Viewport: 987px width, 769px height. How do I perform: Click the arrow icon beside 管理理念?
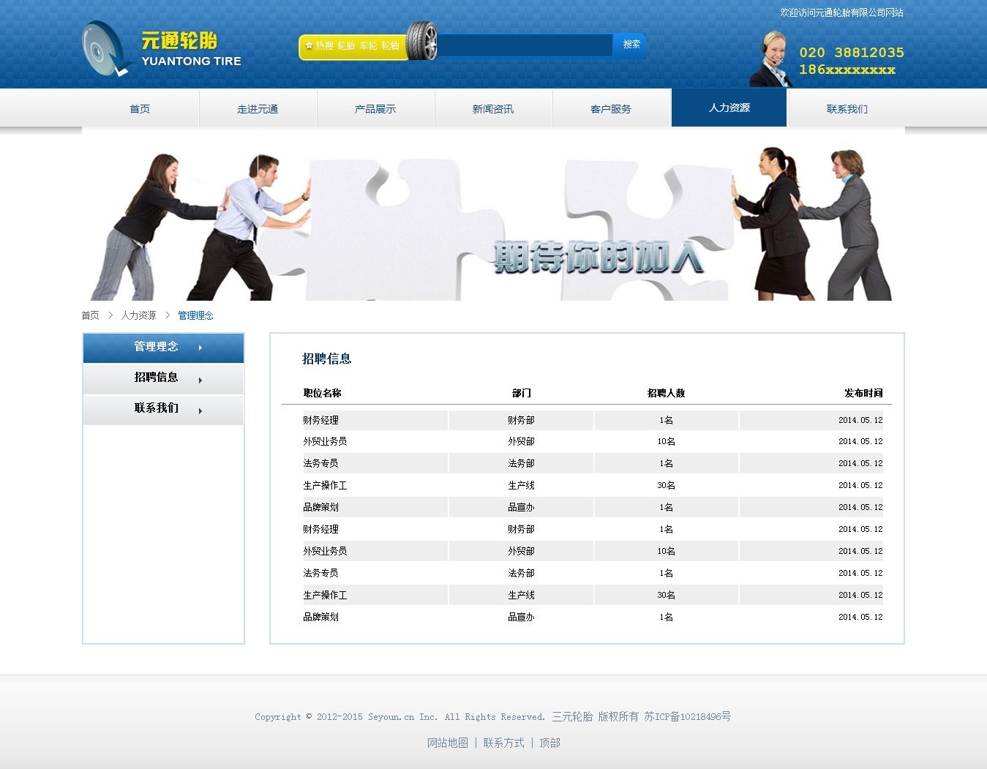[200, 348]
